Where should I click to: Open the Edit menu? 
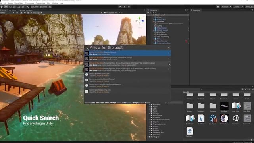point(5,3)
